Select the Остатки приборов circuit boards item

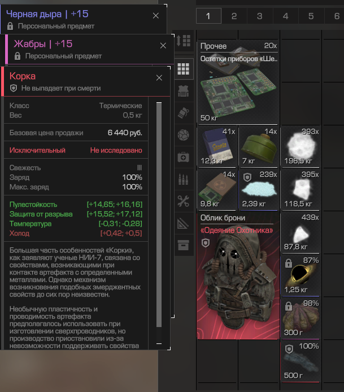[238, 82]
